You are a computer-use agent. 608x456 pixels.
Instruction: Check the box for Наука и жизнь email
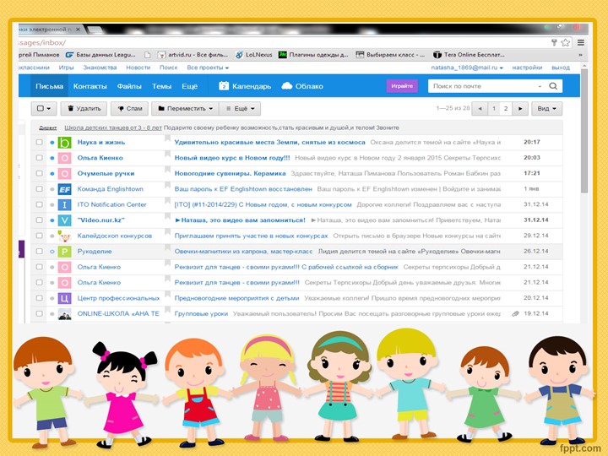[x=40, y=143]
